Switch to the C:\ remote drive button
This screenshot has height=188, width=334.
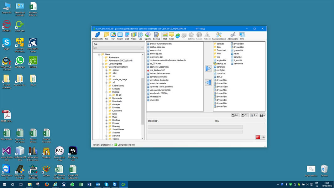[x=244, y=115]
